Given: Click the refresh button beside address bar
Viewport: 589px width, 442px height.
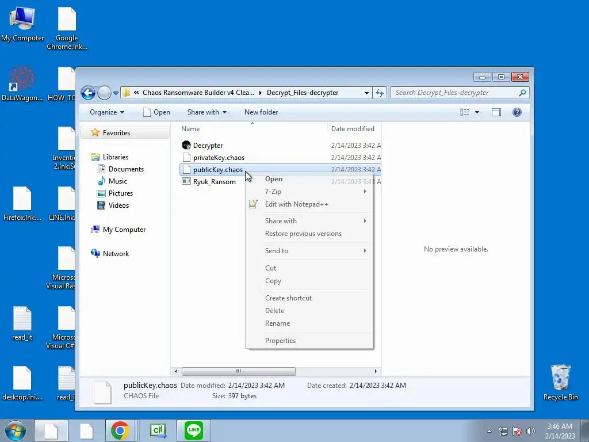Looking at the screenshot, I should [x=380, y=93].
